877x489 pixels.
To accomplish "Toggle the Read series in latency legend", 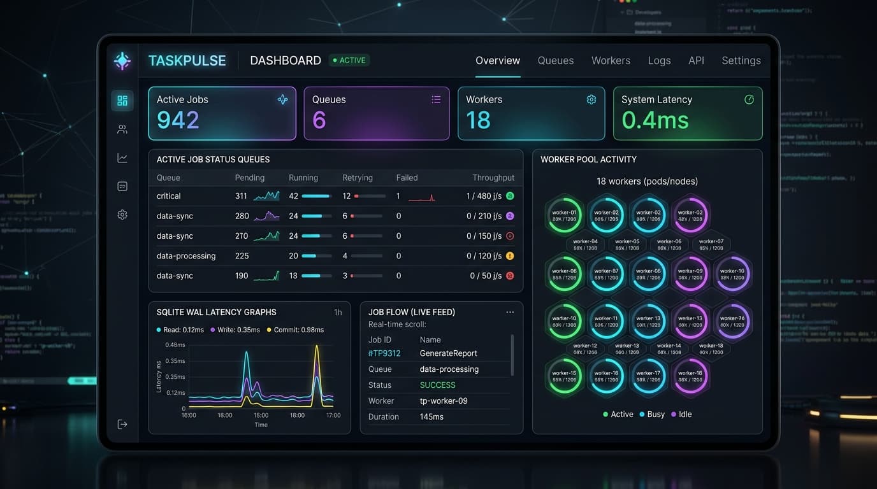I will 180,330.
